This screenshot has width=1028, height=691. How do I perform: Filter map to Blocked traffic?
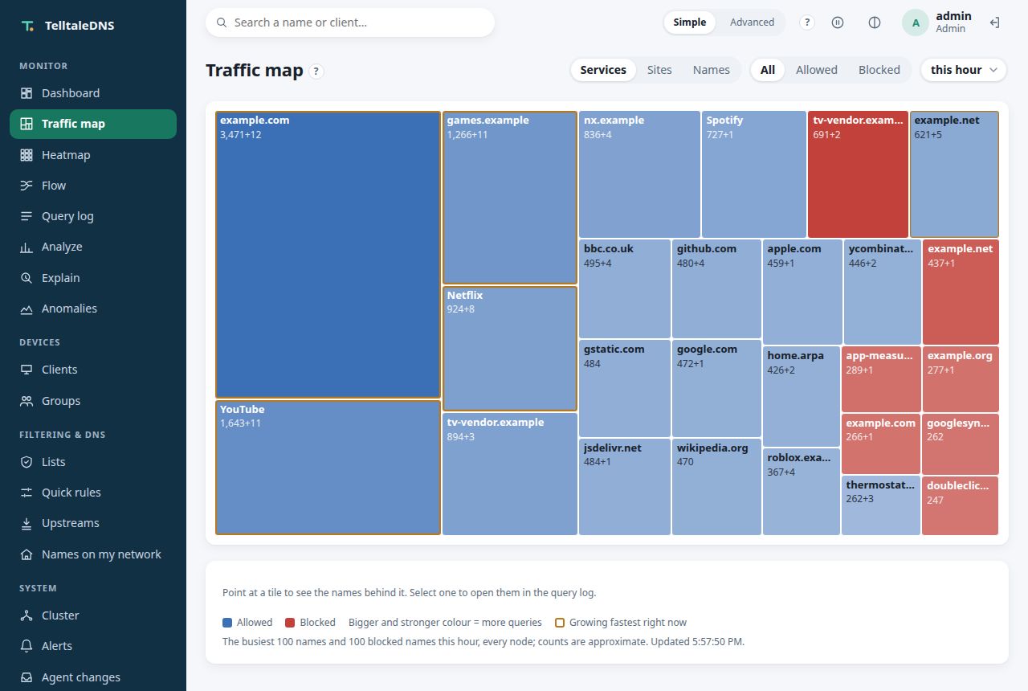879,70
